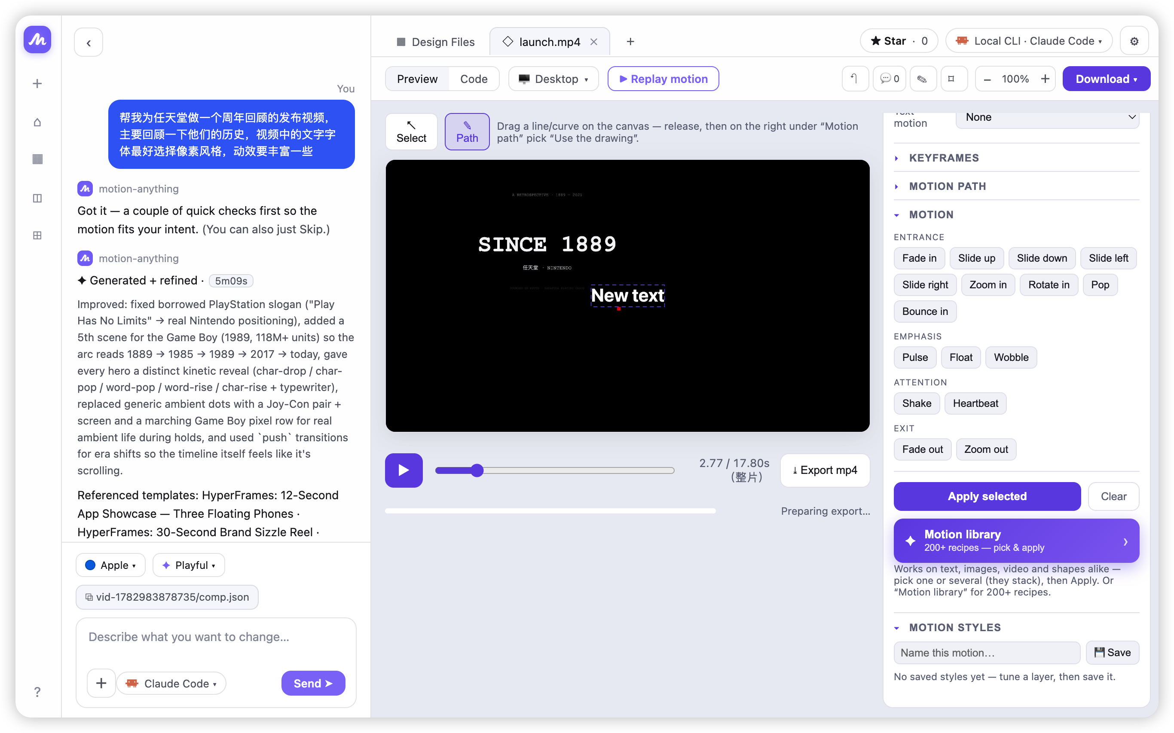Toggle the Wobble emphasis effect
Screen dimensions: 1174x733
point(1011,357)
